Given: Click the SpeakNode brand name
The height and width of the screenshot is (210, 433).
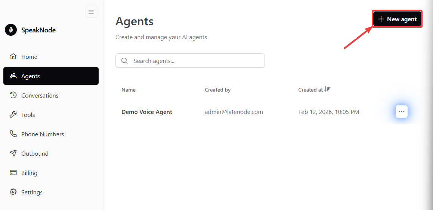Looking at the screenshot, I should coord(38,30).
